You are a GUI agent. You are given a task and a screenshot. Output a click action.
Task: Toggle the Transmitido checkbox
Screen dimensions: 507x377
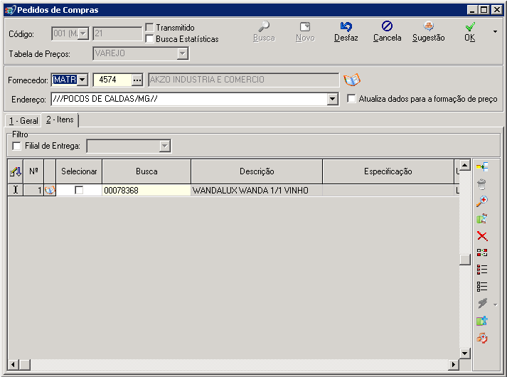click(149, 28)
